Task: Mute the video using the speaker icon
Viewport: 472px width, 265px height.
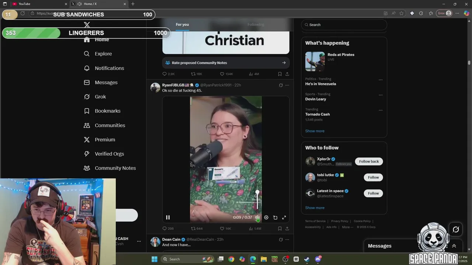Action: click(x=257, y=218)
